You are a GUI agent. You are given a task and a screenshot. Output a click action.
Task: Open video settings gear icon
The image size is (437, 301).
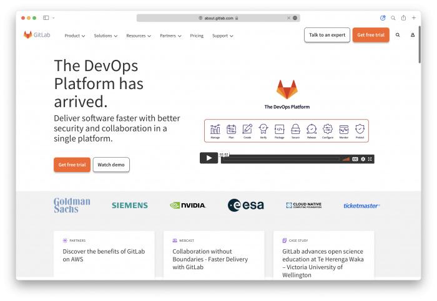(x=363, y=159)
